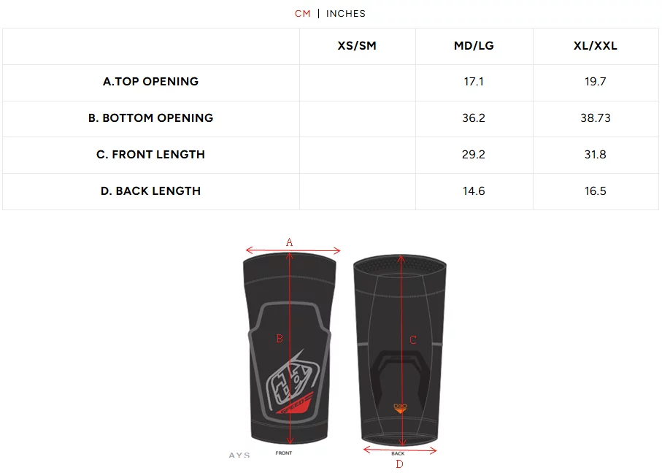Select the A. Top Opening row label
Screen dimensions: 662x473
pyautogui.click(x=150, y=82)
